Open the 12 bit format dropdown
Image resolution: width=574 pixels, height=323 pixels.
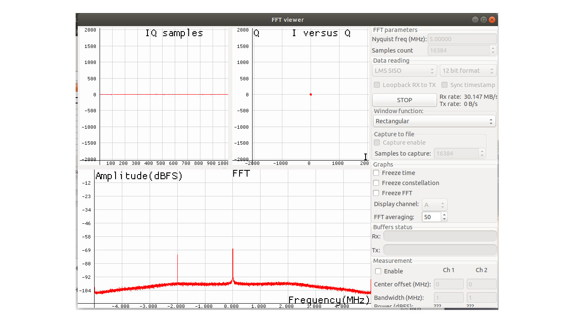click(x=468, y=71)
